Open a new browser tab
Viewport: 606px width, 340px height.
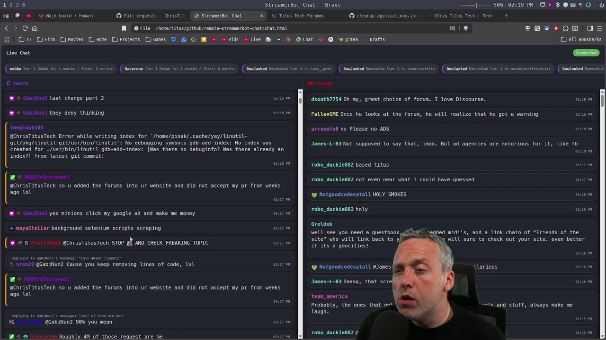click(x=506, y=16)
